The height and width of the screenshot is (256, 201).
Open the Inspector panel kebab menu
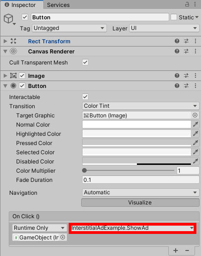pyautogui.click(x=195, y=4)
